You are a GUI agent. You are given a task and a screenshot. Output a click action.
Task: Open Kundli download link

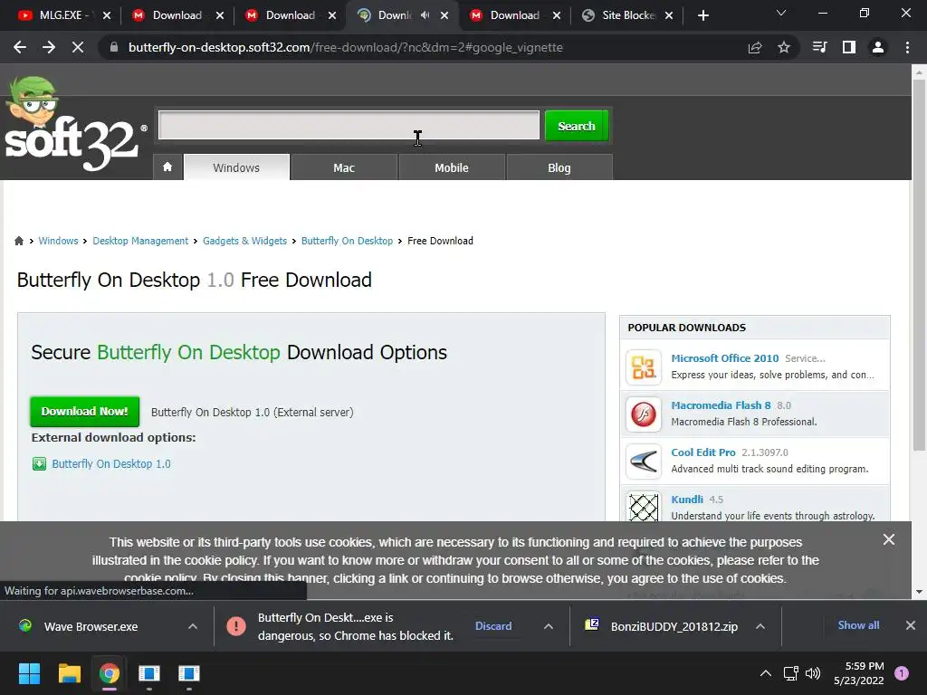point(687,500)
